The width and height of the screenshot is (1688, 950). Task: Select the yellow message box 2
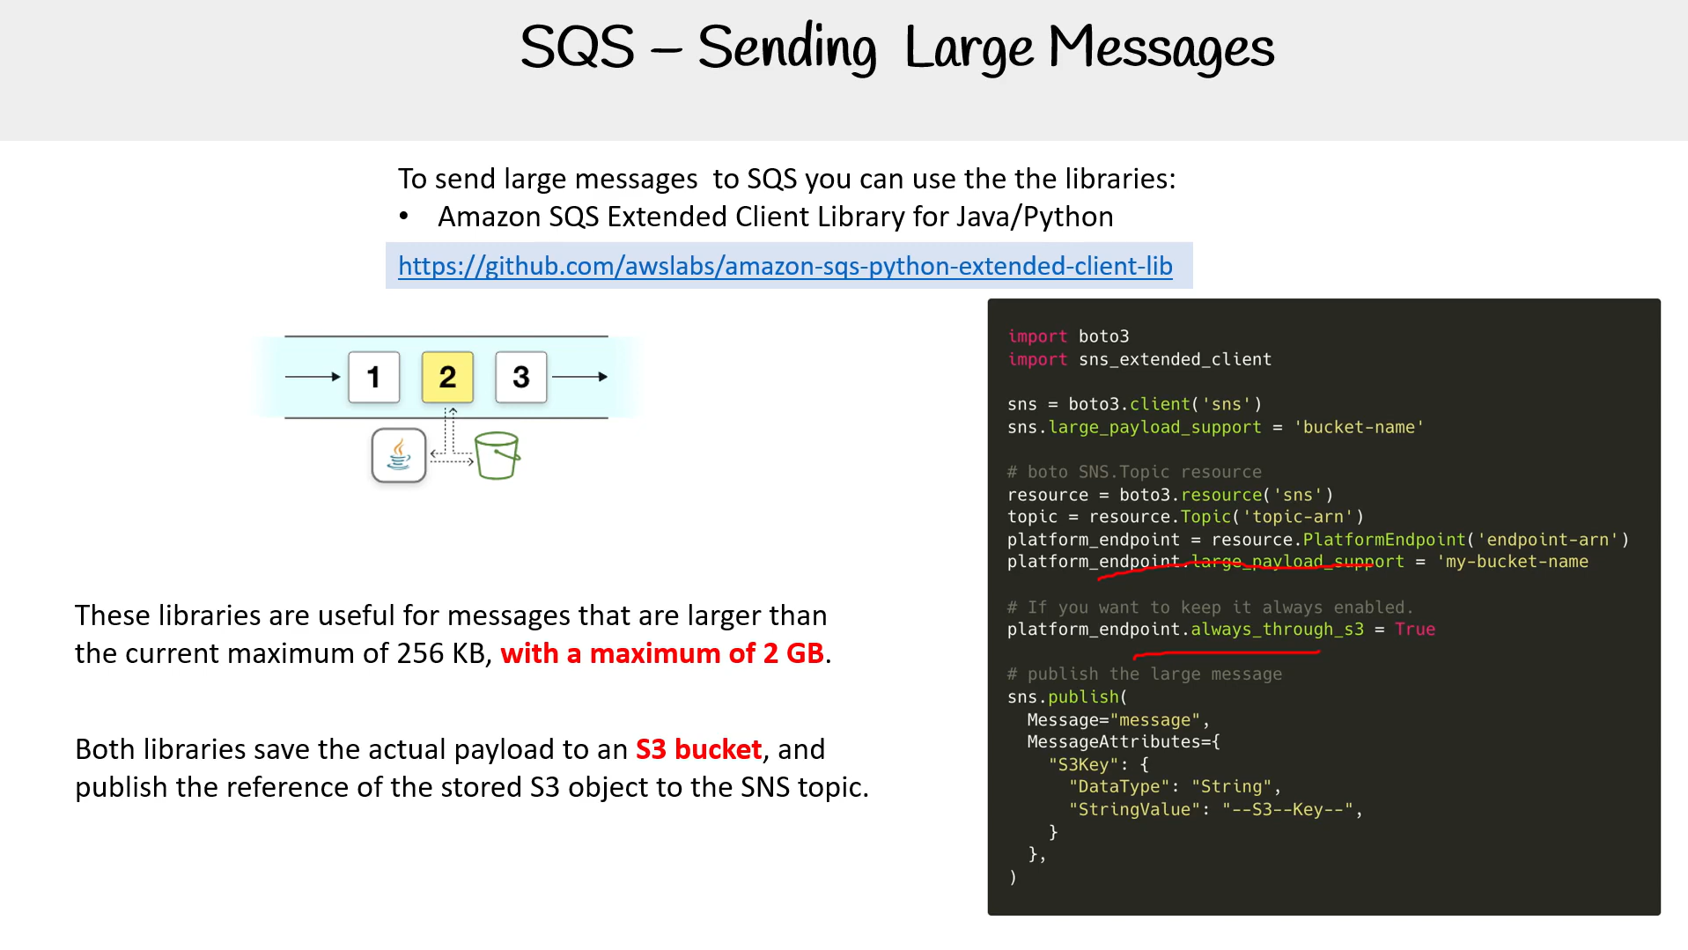(447, 377)
